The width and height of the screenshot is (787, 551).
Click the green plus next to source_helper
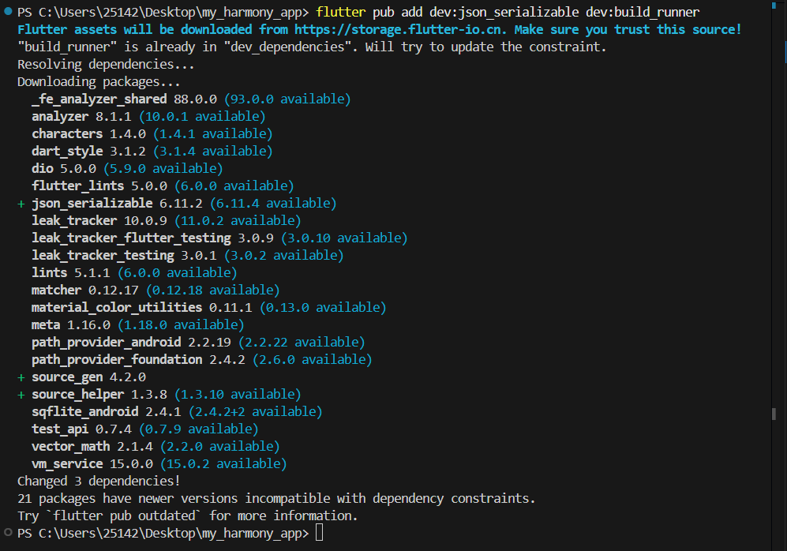[x=21, y=395]
